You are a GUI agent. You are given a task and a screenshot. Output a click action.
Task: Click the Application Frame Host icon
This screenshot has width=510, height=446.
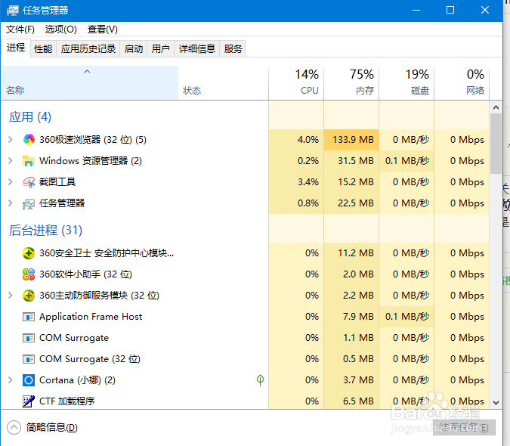pos(29,317)
